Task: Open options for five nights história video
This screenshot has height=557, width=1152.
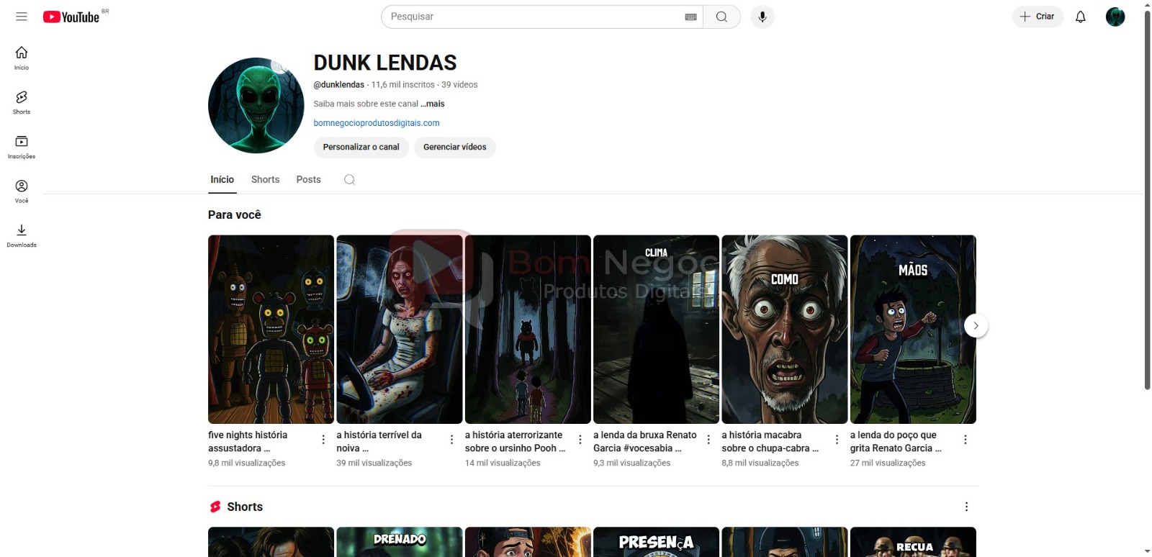Action: [323, 440]
